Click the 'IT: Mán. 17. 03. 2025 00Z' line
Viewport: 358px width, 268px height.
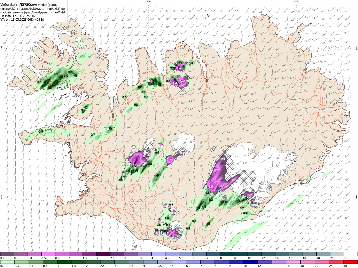point(18,16)
